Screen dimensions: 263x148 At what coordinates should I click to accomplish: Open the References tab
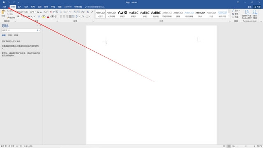pyautogui.click(x=39, y=7)
